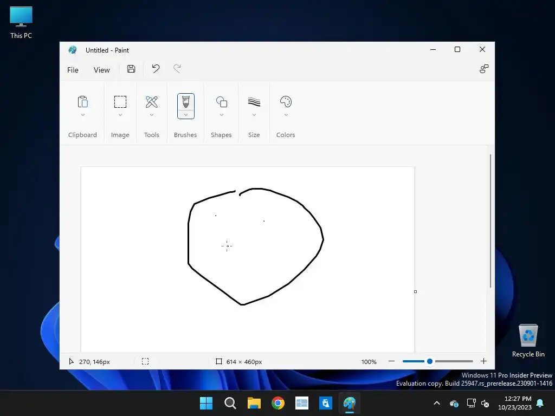The image size is (555, 416).
Task: Open the notification bell
Action: 540,403
